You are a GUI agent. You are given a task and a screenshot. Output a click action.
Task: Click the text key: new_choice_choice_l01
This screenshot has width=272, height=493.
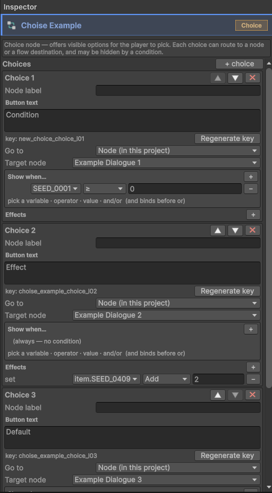point(45,139)
